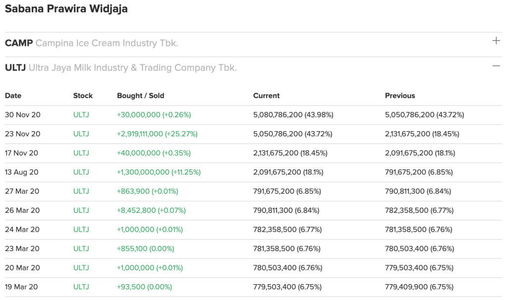This screenshot has width=507, height=300.
Task: Open ULTJ stock link for 13 Aug 20
Action: click(81, 172)
